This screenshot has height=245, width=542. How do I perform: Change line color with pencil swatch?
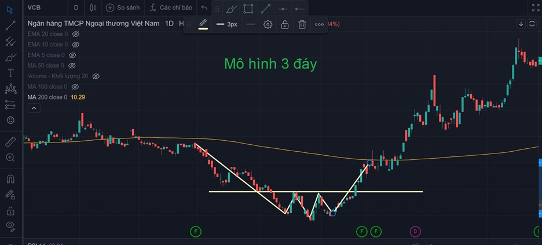pos(203,24)
